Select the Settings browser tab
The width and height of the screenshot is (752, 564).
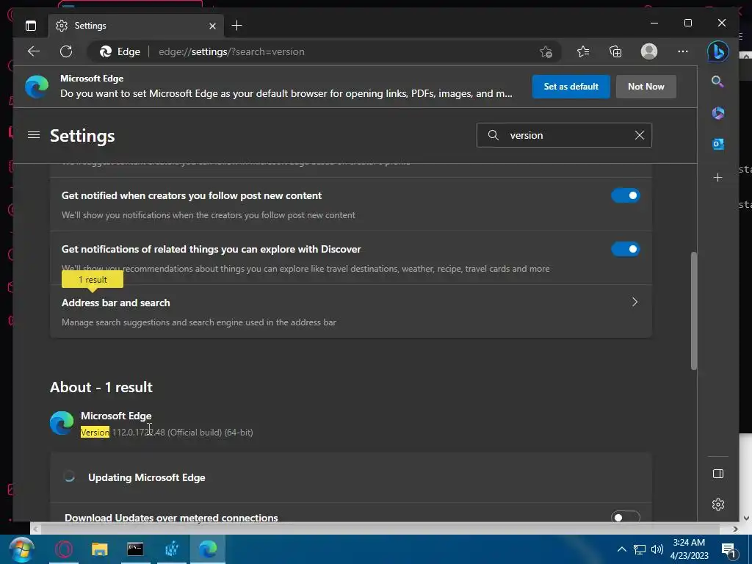click(x=135, y=26)
